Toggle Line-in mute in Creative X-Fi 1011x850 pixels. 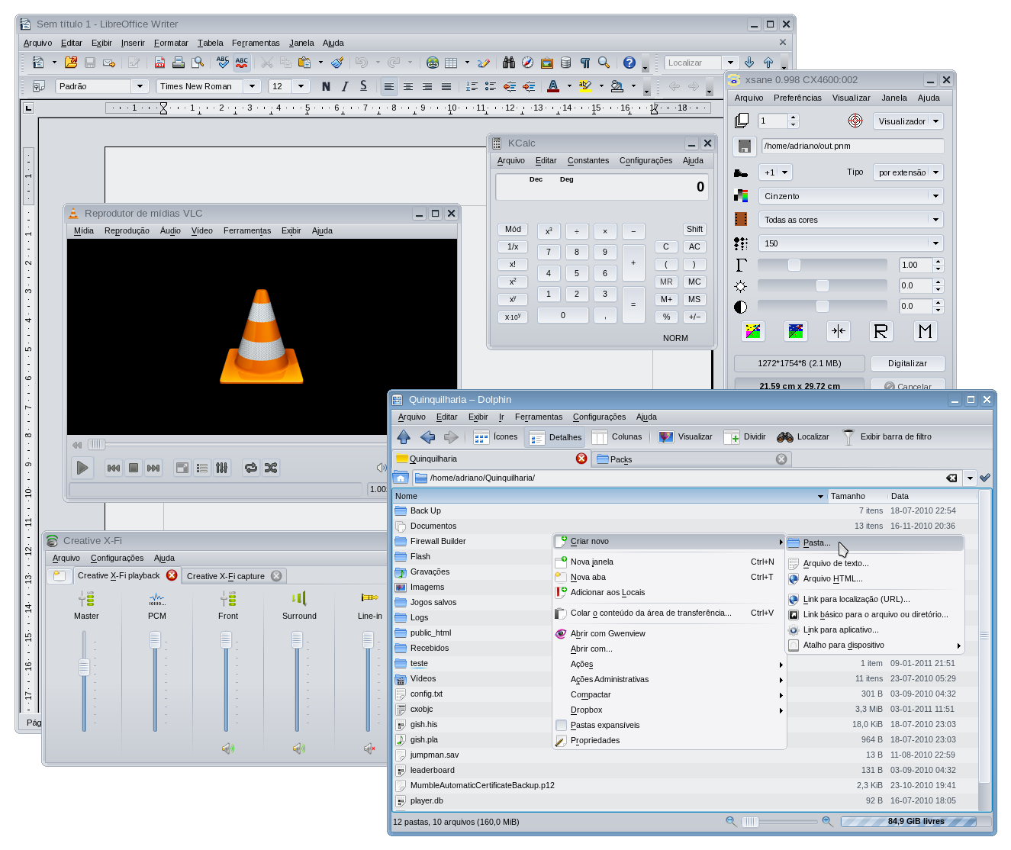[x=369, y=749]
